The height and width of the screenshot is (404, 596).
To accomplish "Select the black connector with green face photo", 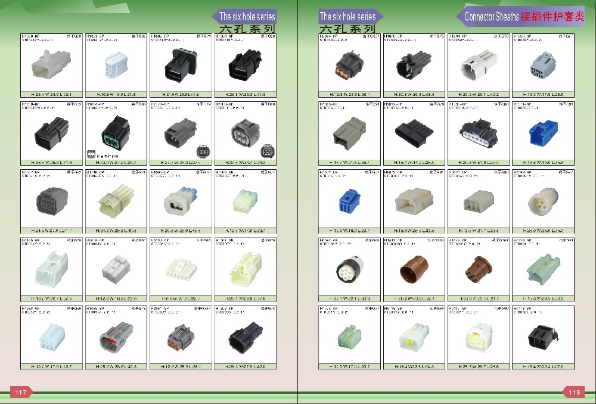I will pos(116,133).
